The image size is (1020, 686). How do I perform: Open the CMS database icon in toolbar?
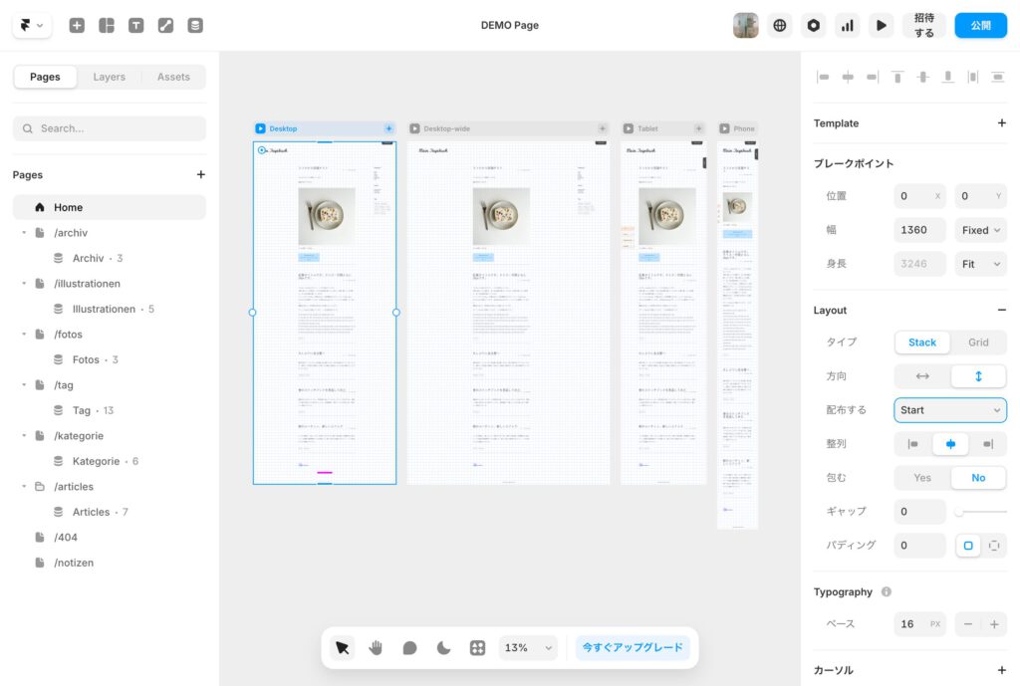[x=195, y=26]
